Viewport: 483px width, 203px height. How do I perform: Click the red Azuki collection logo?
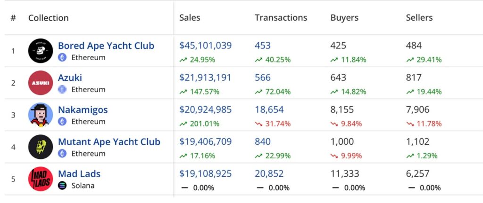pyautogui.click(x=41, y=83)
